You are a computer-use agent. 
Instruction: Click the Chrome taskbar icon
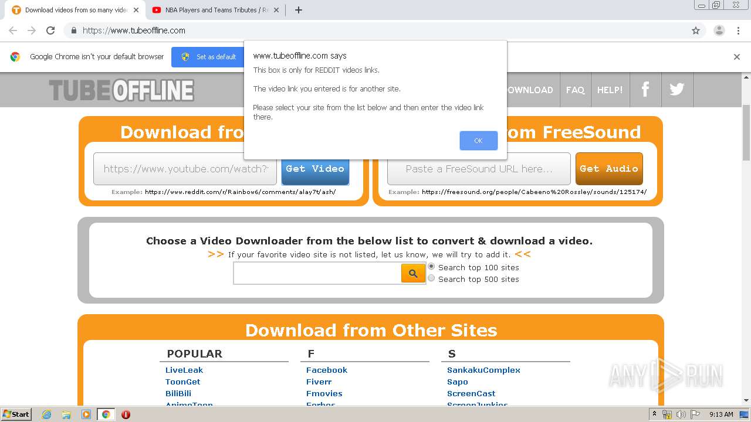(x=106, y=414)
